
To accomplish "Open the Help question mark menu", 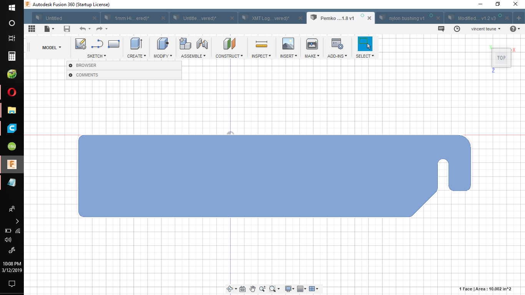I will coord(515,29).
